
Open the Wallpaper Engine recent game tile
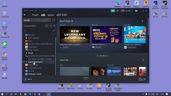(114, 71)
